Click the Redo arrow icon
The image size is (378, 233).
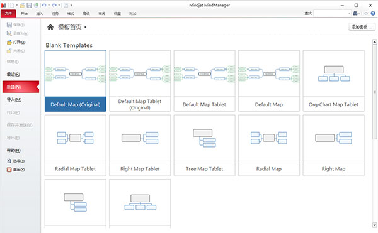[54, 5]
